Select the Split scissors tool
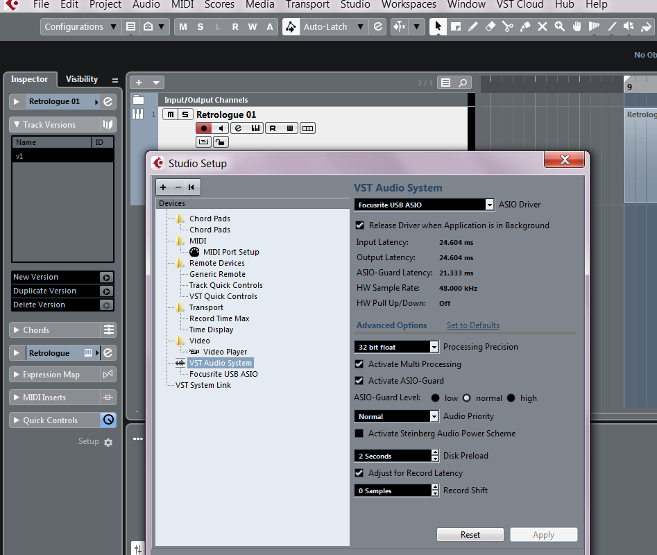The width and height of the screenshot is (657, 555). 508,27
